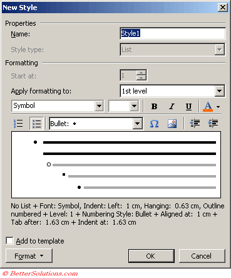Select the bulleted list icon
This screenshot has height=278, width=231.
coord(36,124)
